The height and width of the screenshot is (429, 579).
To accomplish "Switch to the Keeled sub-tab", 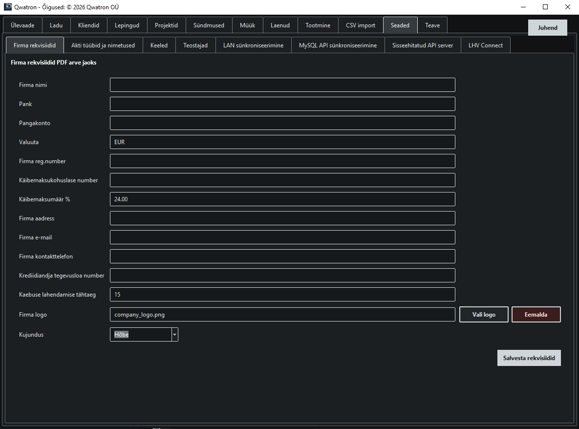I will 159,45.
